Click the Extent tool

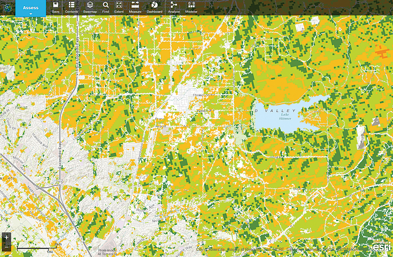click(119, 7)
